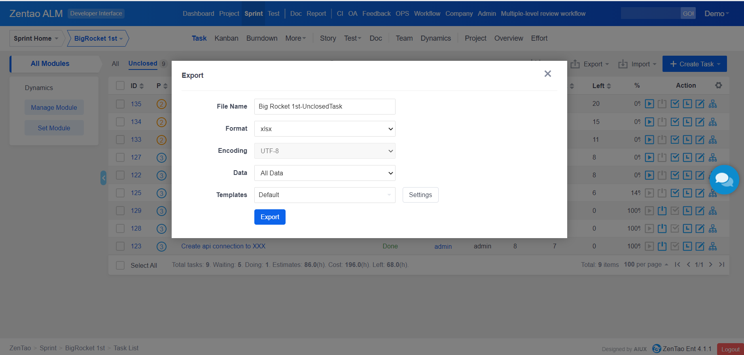Screen dimensions: 744x355
Task: Tick the checkbox for task 135
Action: click(x=120, y=104)
